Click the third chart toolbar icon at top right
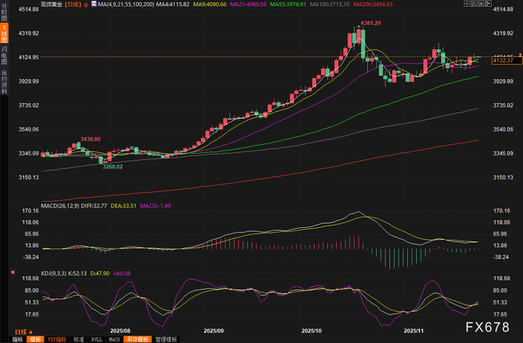 coord(481,4)
